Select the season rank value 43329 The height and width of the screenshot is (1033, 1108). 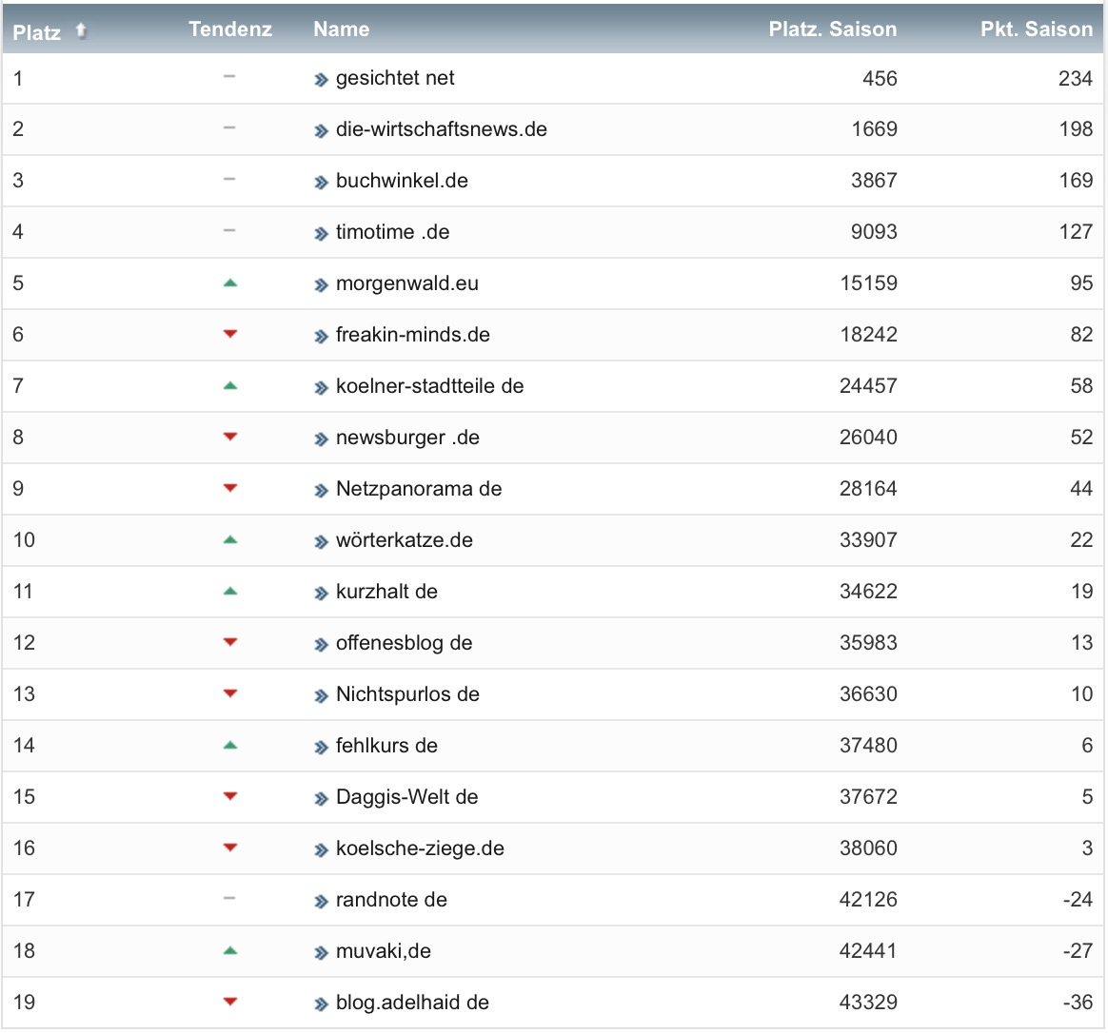click(x=868, y=1003)
